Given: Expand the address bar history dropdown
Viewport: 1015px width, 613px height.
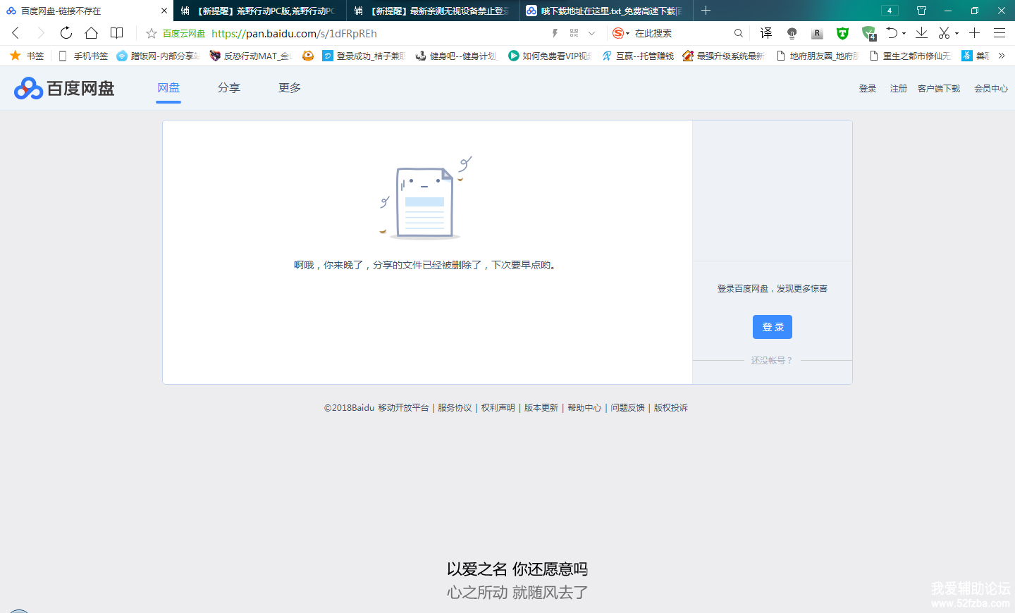Looking at the screenshot, I should (591, 33).
